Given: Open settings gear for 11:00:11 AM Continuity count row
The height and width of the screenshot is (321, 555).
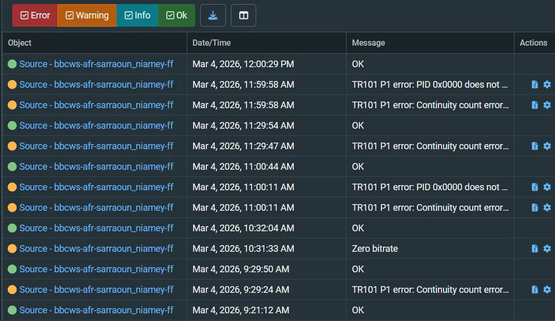Looking at the screenshot, I should tap(547, 208).
